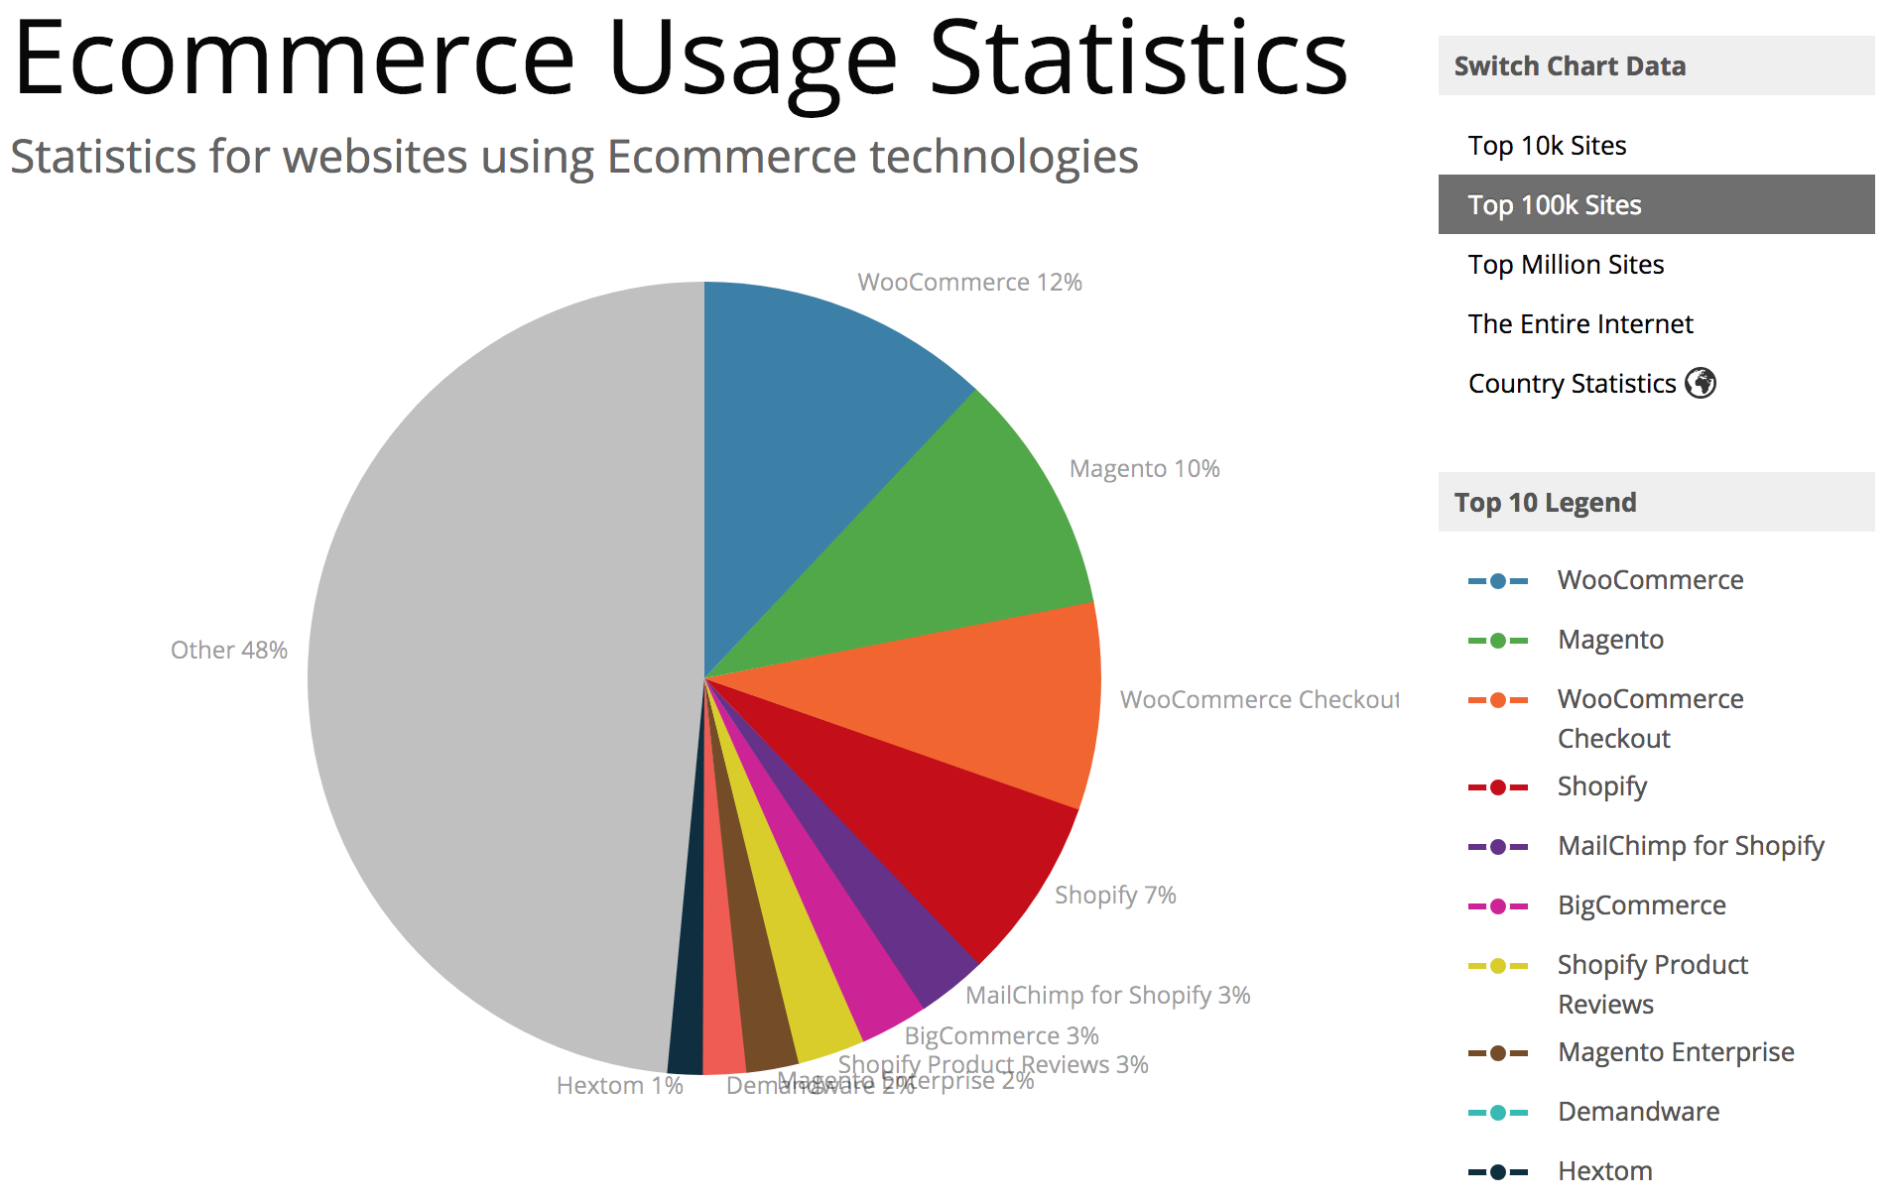Click the 'Top 10 Legend' header

(1656, 502)
